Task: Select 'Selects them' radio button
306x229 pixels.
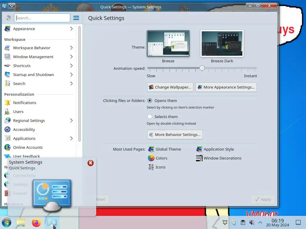Action: [150, 117]
